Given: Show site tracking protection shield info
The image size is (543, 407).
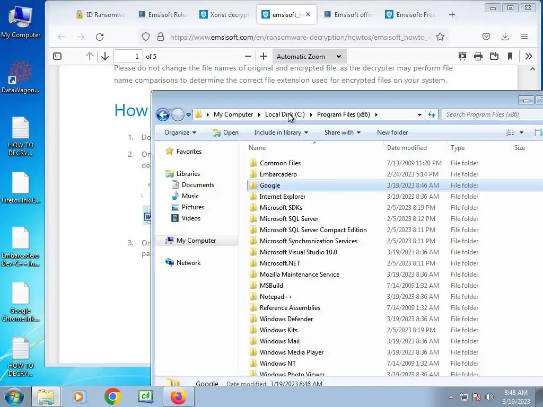Looking at the screenshot, I should pyautogui.click(x=146, y=37).
